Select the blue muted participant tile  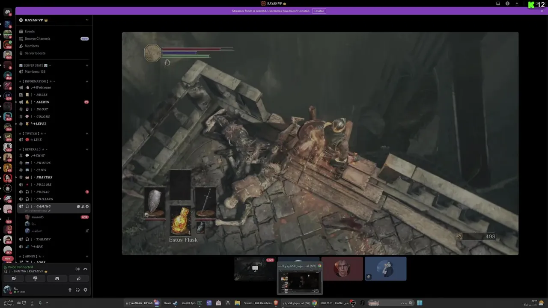[x=385, y=269]
